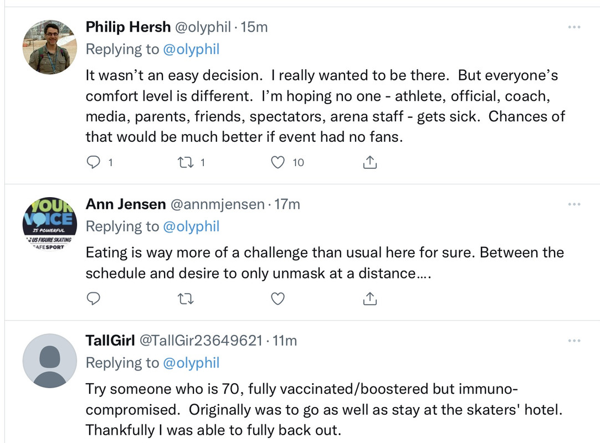Click @olyphil link in Ann Jensen's reply

[191, 226]
